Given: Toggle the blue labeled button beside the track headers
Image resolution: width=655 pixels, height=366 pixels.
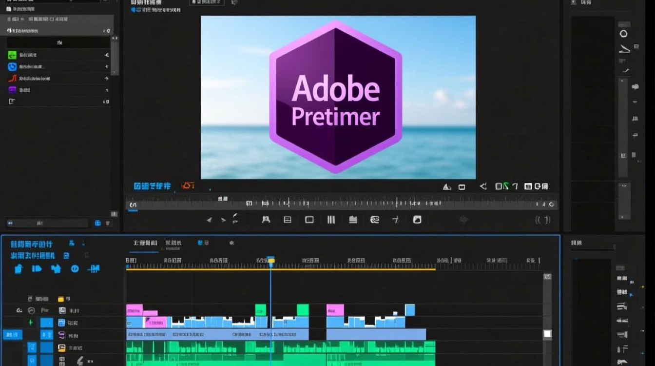Looking at the screenshot, I should (12, 335).
